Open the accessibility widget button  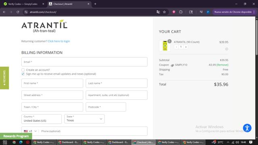click(247, 128)
